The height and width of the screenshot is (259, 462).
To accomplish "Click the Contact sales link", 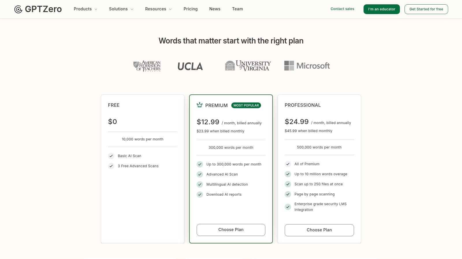I will [342, 9].
